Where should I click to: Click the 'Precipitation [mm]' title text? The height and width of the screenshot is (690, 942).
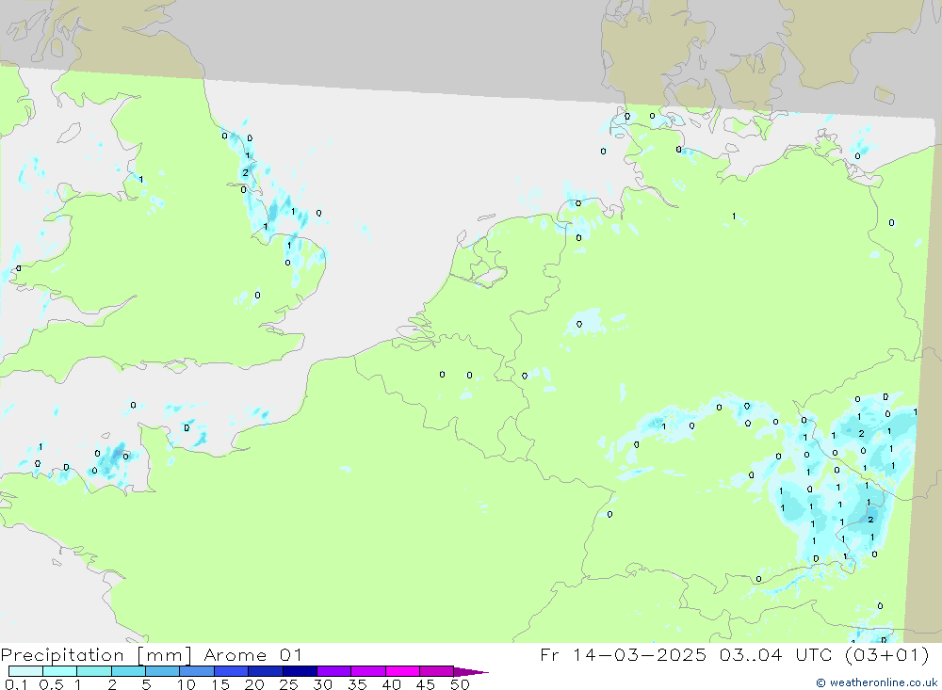[96, 655]
